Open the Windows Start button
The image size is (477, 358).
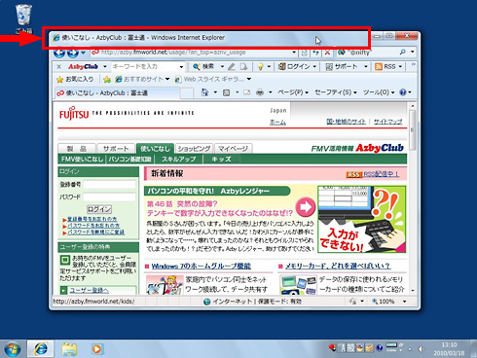tap(13, 349)
